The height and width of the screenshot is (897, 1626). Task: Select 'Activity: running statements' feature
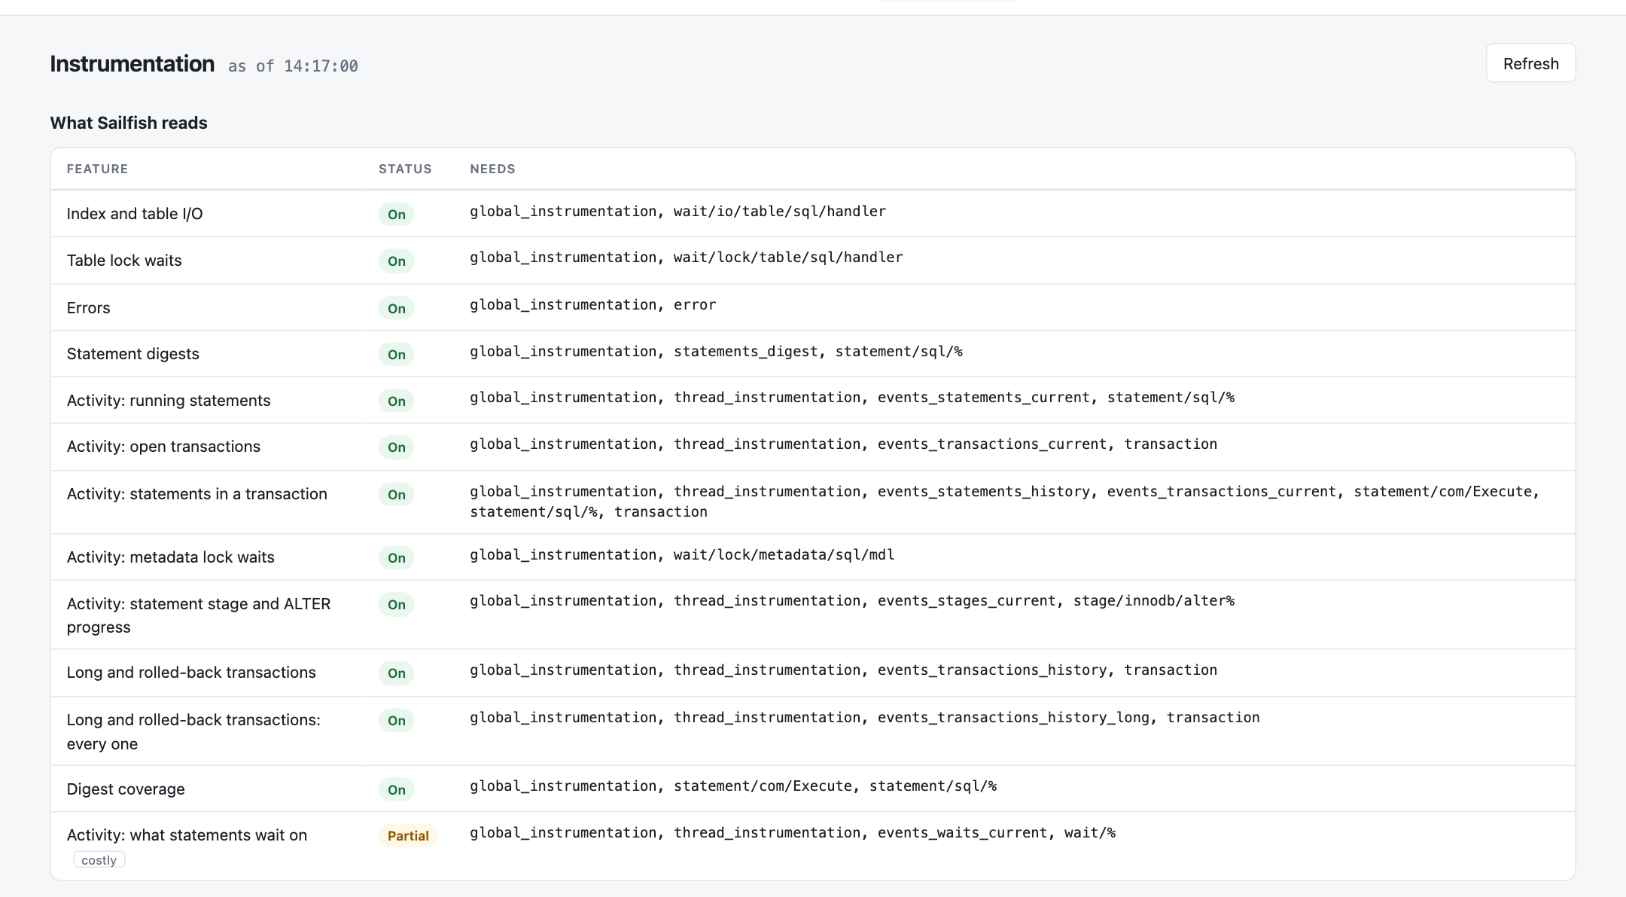[x=169, y=401]
